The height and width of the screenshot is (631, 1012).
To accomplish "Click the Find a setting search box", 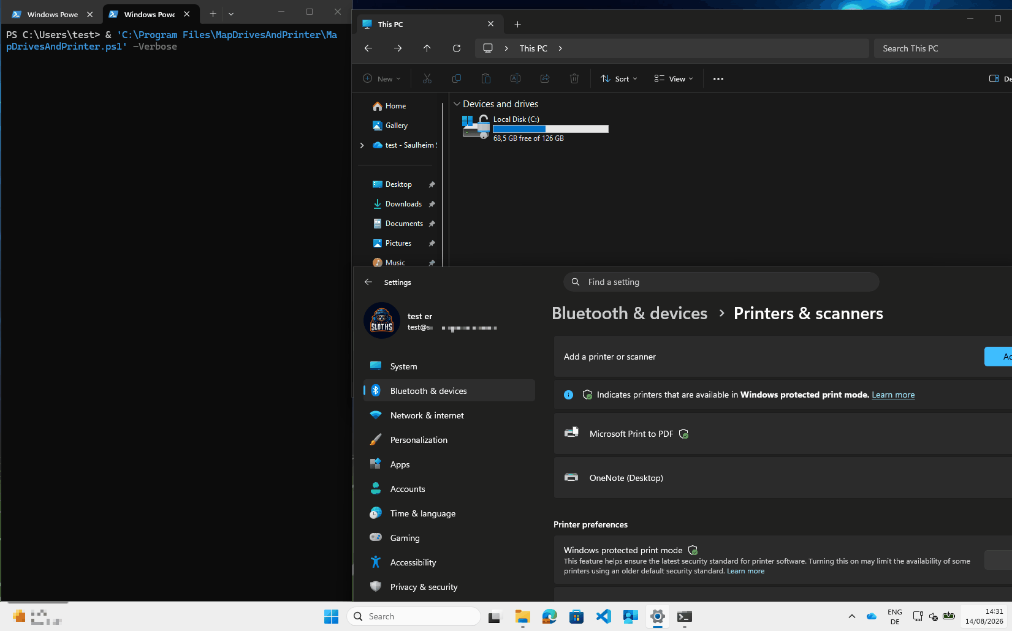I will 721,282.
